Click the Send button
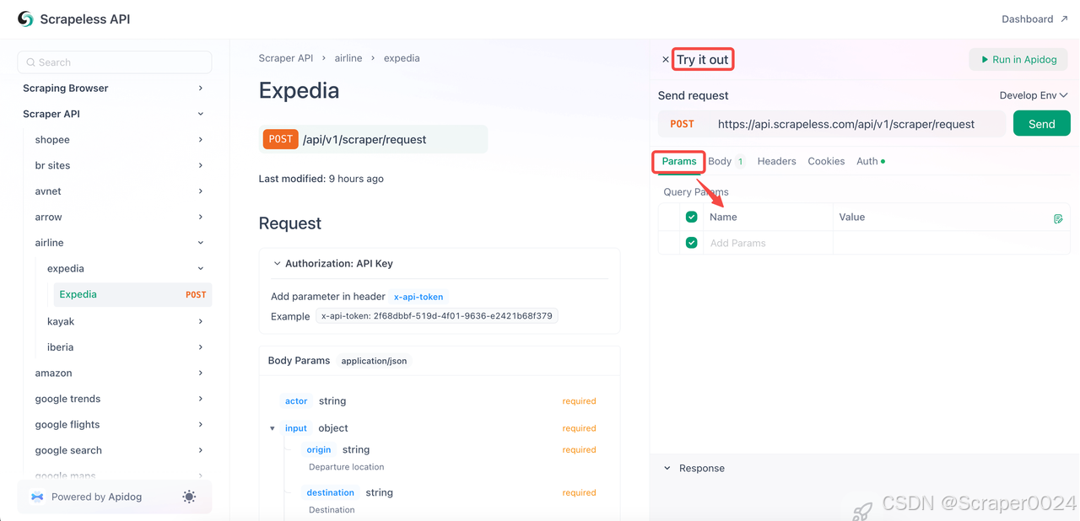The width and height of the screenshot is (1080, 521). (1041, 124)
